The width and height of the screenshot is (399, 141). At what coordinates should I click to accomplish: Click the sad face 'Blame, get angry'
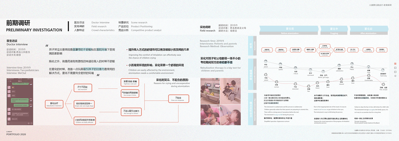(x=323, y=72)
